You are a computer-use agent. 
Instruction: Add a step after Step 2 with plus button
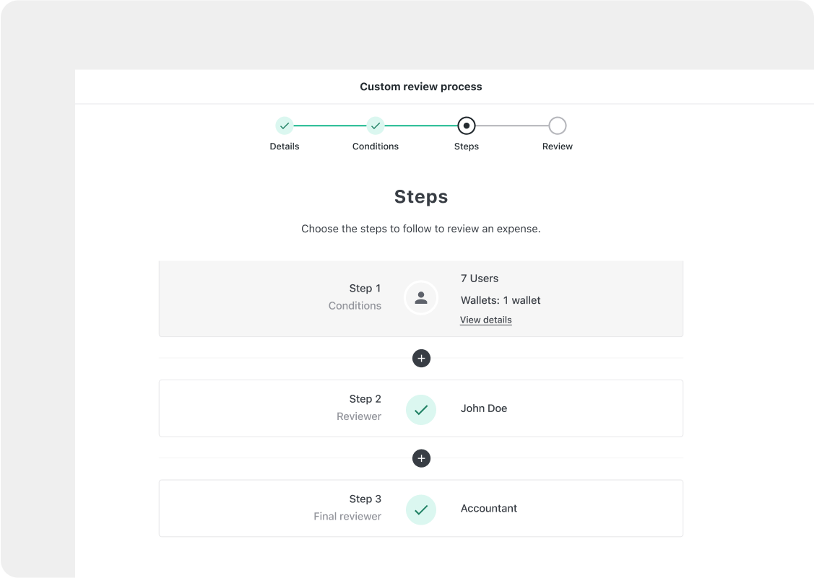(x=421, y=458)
